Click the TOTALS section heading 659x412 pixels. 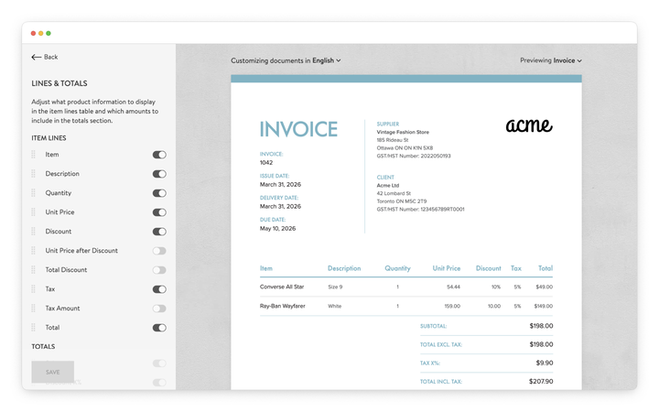tap(43, 346)
